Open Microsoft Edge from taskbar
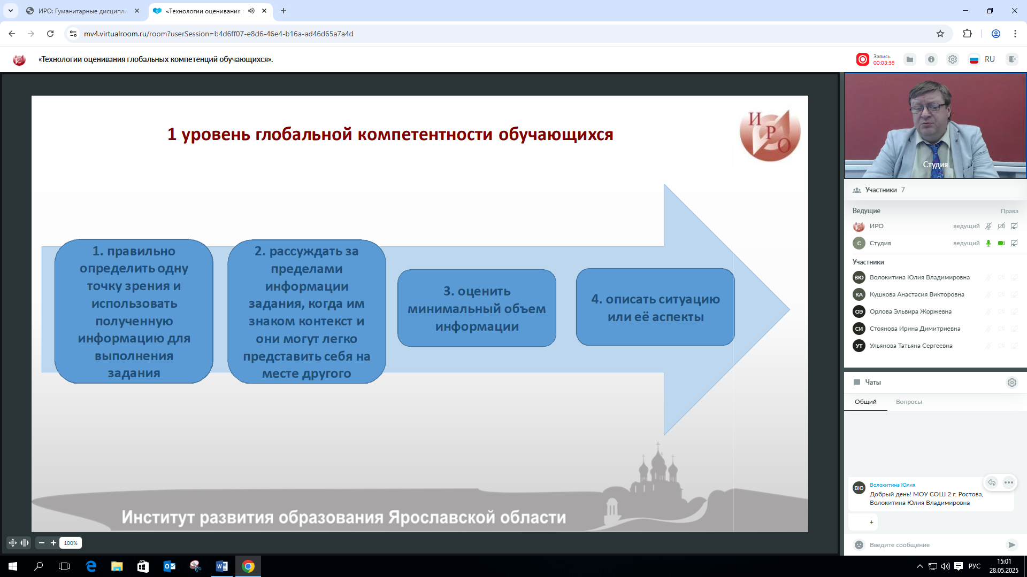The image size is (1027, 577). (x=91, y=566)
